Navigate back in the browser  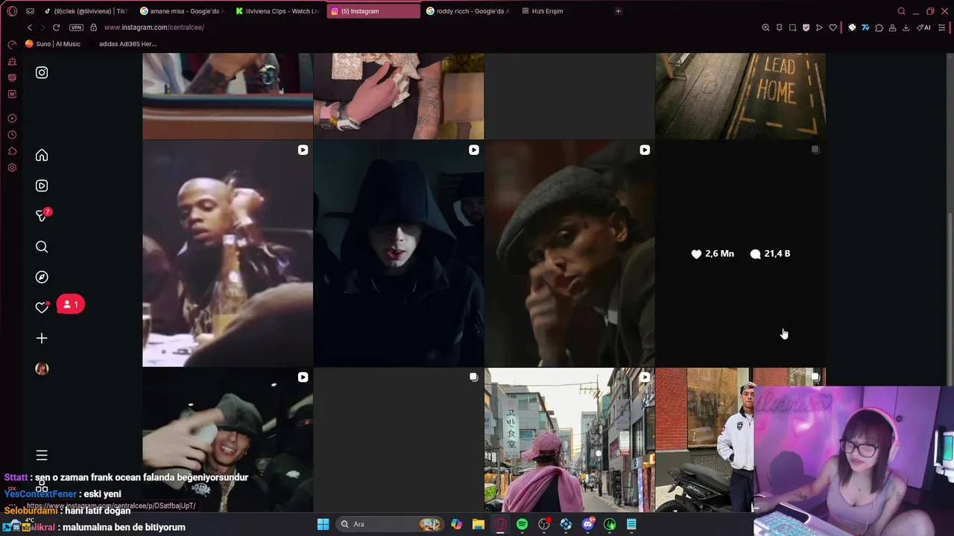point(30,28)
